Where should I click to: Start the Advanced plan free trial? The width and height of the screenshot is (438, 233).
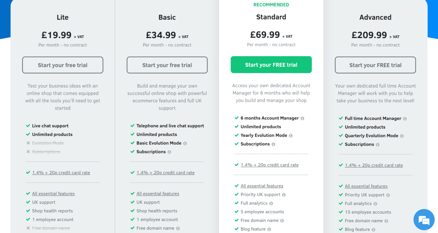click(375, 65)
